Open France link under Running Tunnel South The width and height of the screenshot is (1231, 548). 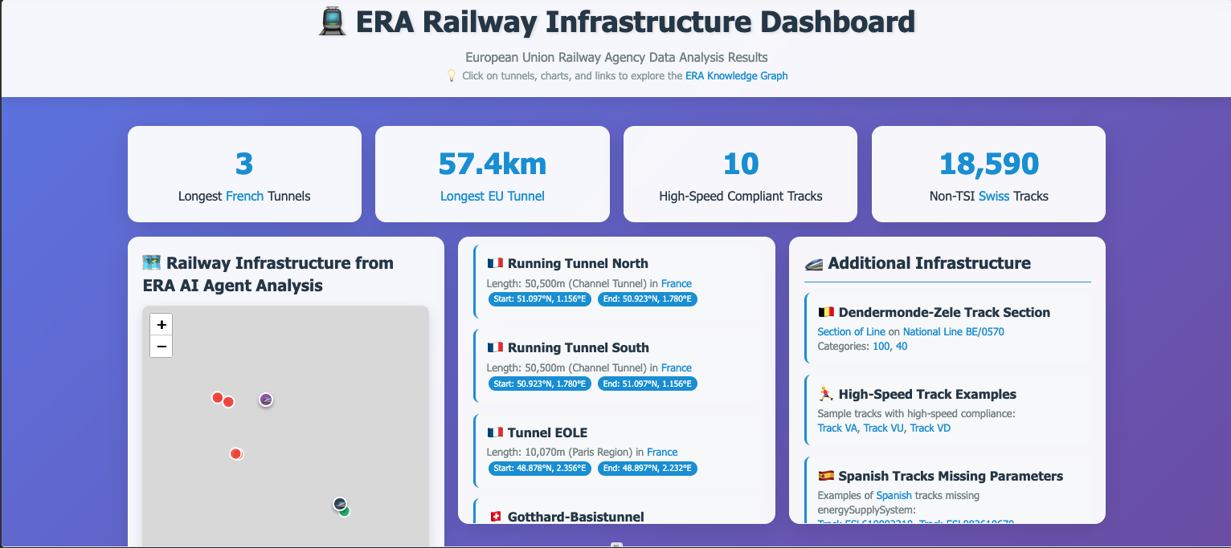677,367
